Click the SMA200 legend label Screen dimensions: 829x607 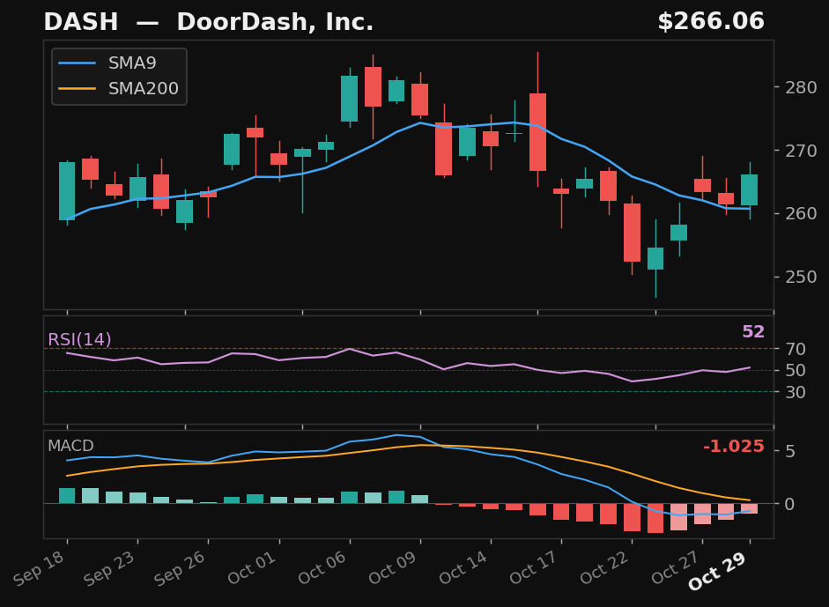(144, 88)
